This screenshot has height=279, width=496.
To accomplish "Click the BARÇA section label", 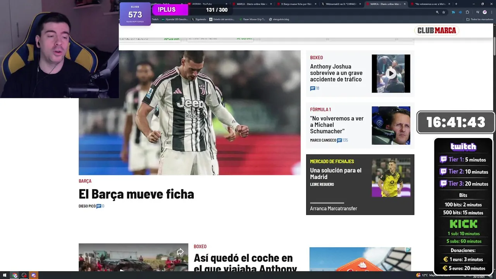I will tap(85, 181).
